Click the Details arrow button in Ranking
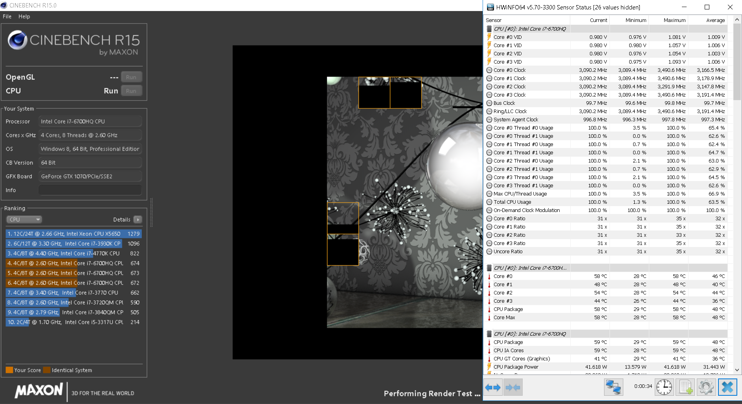The image size is (742, 404). point(138,219)
